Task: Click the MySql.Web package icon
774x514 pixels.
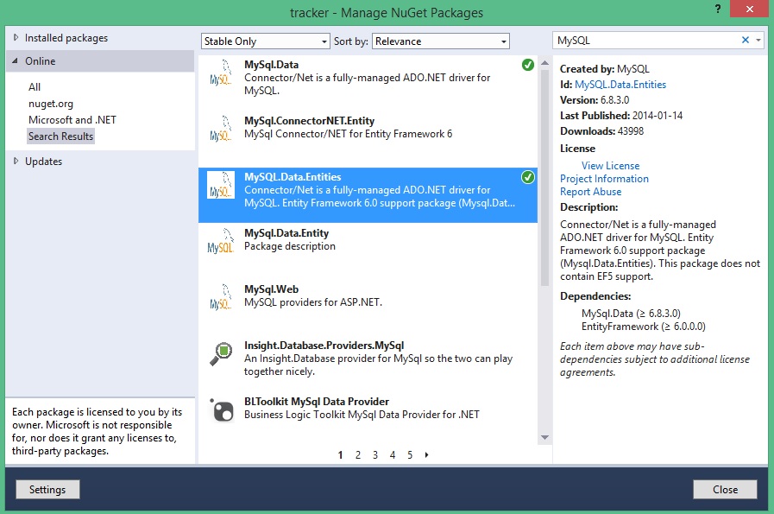Action: coord(221,297)
